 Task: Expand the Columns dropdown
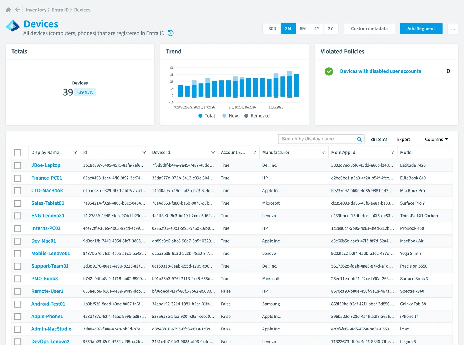436,139
